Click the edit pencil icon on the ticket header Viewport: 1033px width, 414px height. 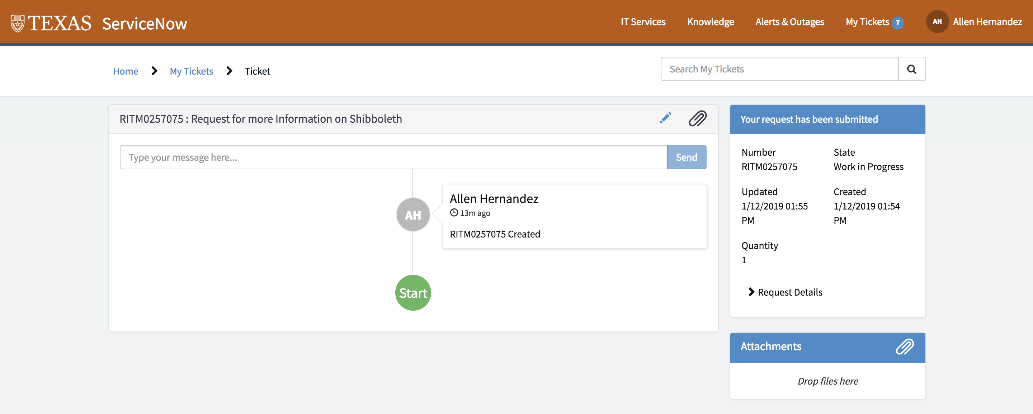[665, 118]
